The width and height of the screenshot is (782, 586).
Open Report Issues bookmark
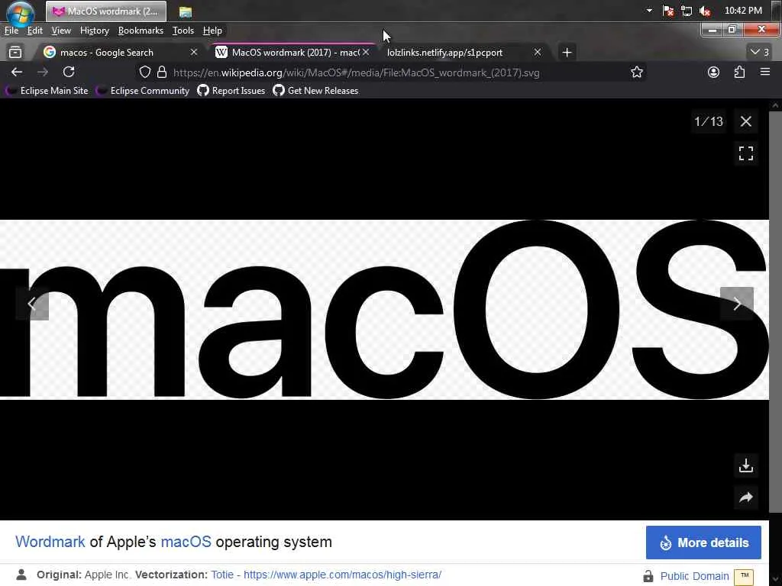pyautogui.click(x=231, y=91)
